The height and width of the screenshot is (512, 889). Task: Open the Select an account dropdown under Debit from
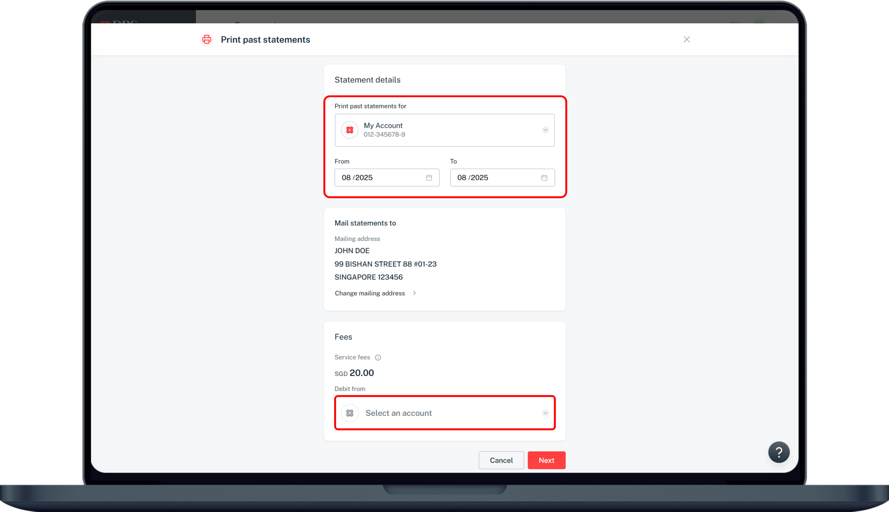pos(445,413)
